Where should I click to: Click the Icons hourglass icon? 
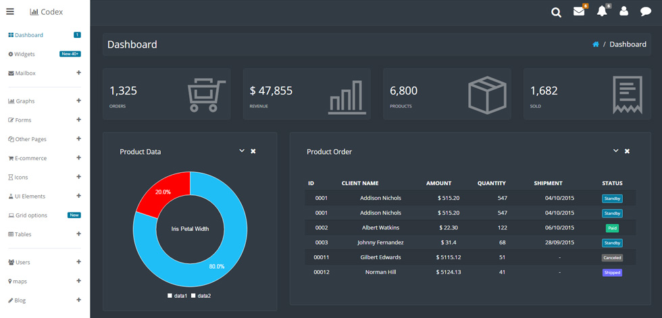pyautogui.click(x=11, y=177)
